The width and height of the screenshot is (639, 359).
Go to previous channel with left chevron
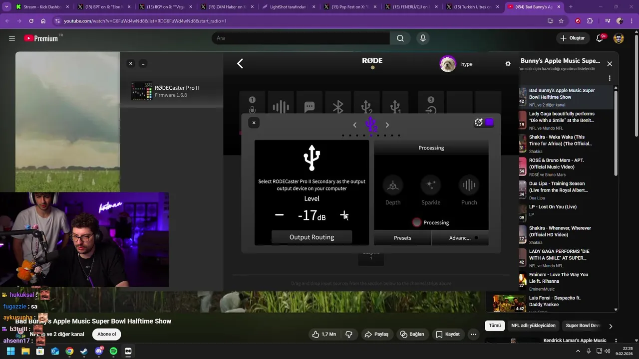point(355,125)
